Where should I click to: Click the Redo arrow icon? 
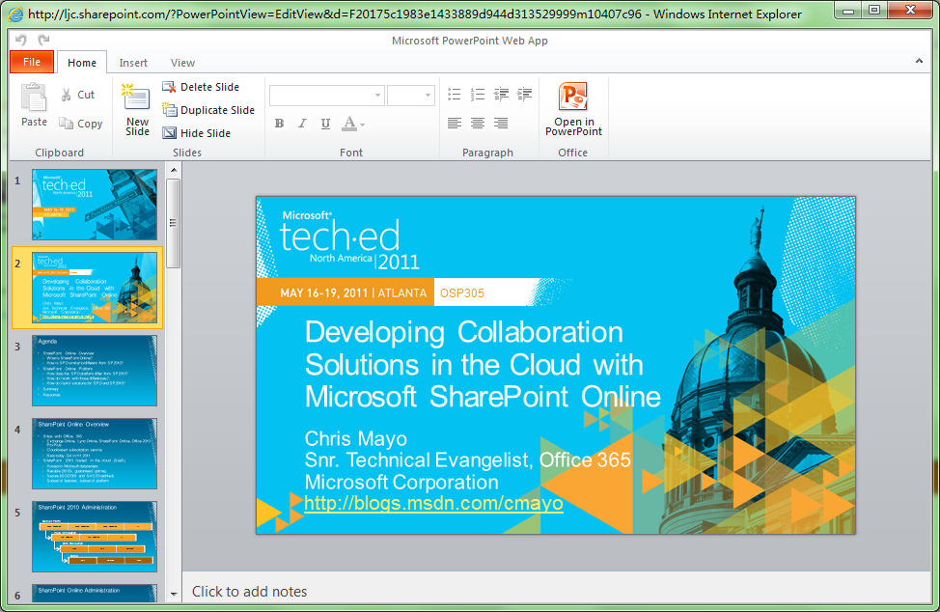coord(43,41)
